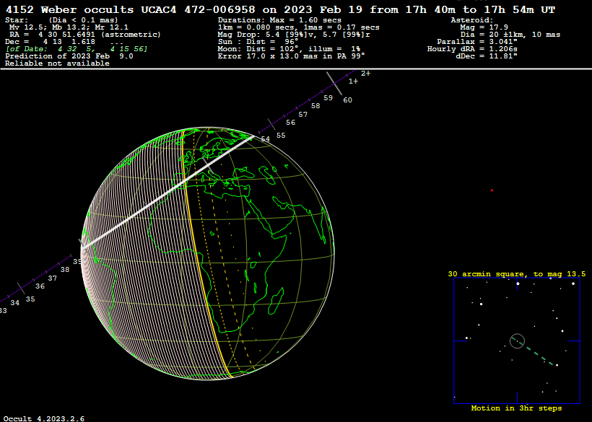Click the thick white shadow path across the globe
592x422 pixels.
[168, 192]
